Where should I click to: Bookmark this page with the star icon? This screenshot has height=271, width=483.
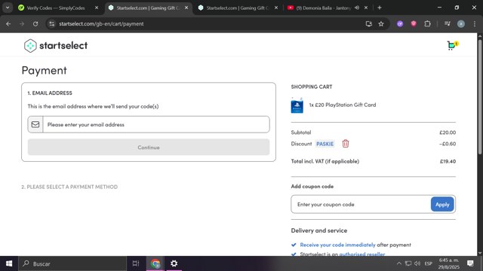[381, 23]
